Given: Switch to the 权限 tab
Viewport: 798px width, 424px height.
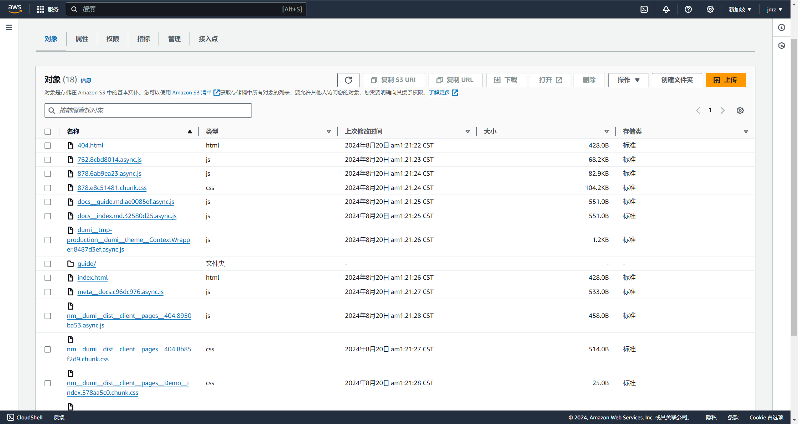Looking at the screenshot, I should 113,39.
